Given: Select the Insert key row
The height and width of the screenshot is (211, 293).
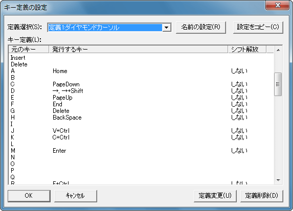Looking at the screenshot, I should tap(141, 58).
